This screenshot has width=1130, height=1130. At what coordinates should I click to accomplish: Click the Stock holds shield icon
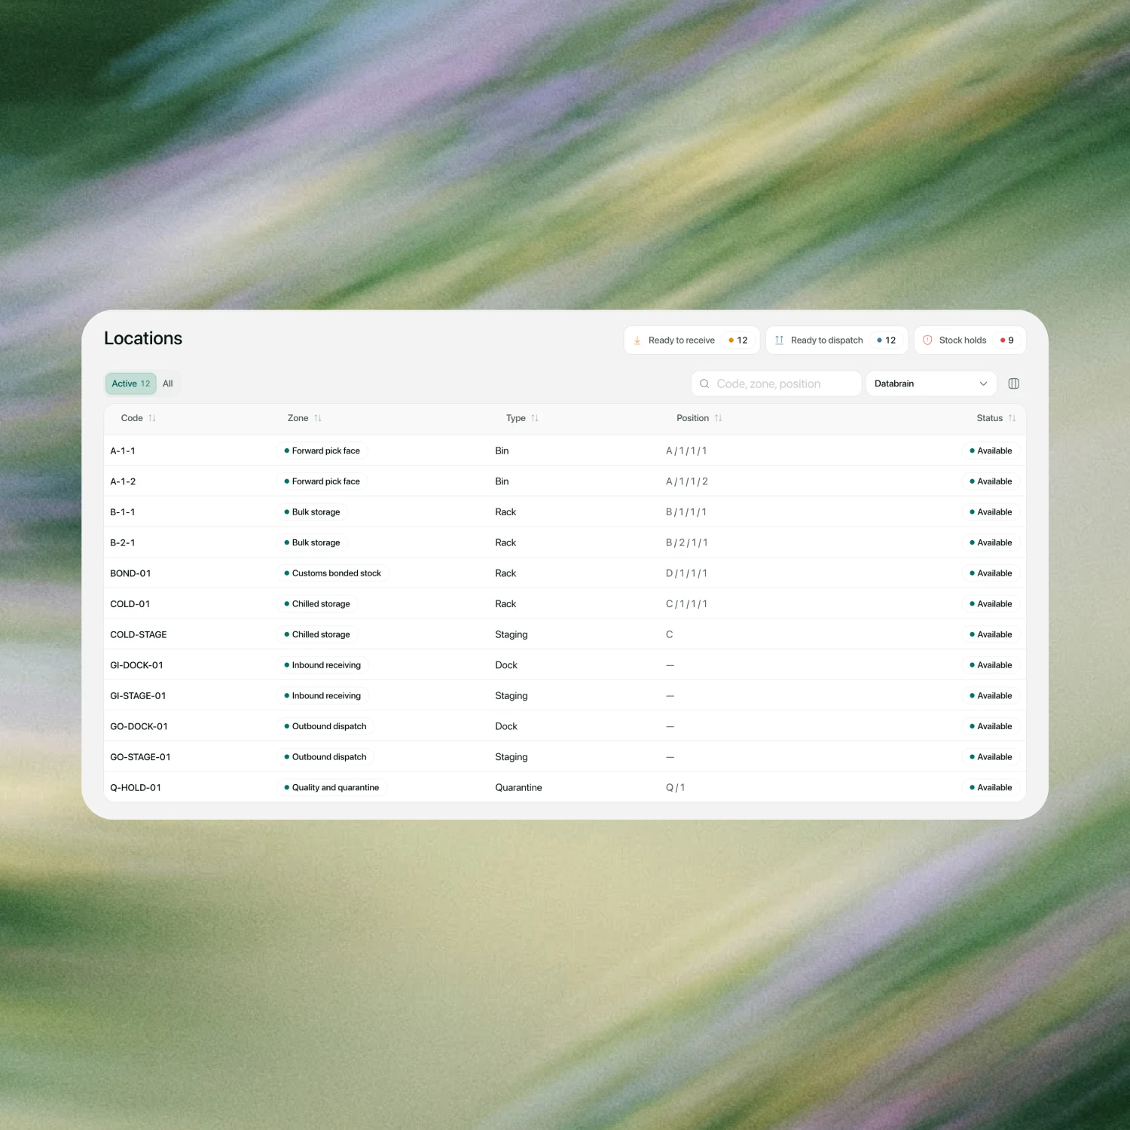[x=928, y=341]
